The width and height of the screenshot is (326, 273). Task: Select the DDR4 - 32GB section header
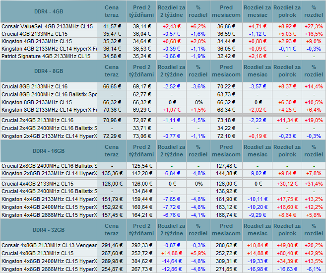(x=49, y=230)
